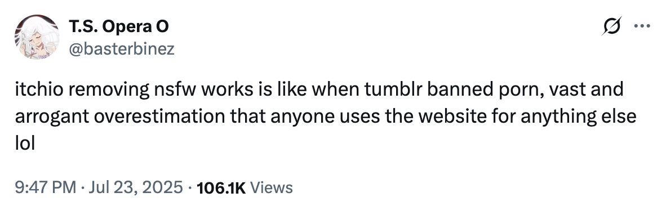Open the @basterbinez handle link
Image resolution: width=666 pixels, height=215 pixels.
(122, 49)
